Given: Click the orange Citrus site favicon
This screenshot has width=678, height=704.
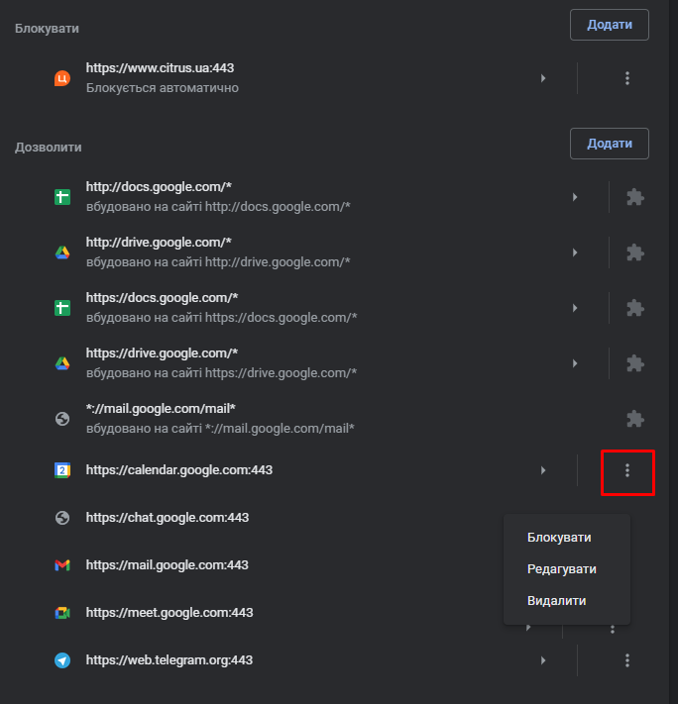Looking at the screenshot, I should [x=62, y=78].
